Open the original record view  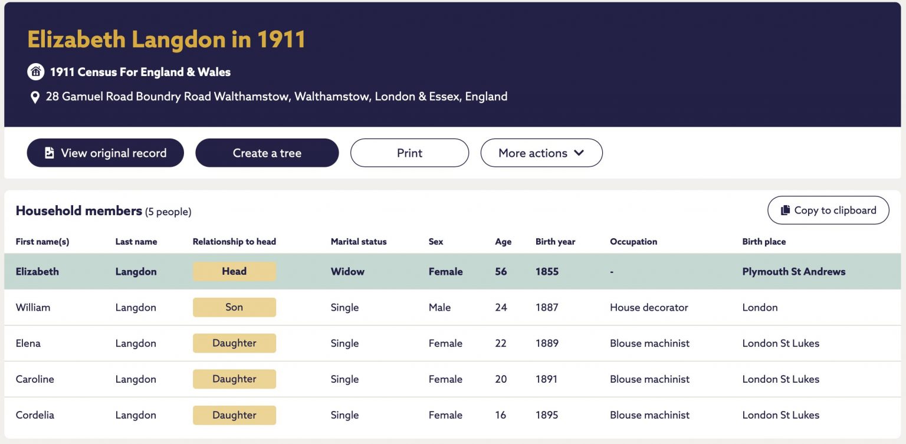[x=106, y=153]
